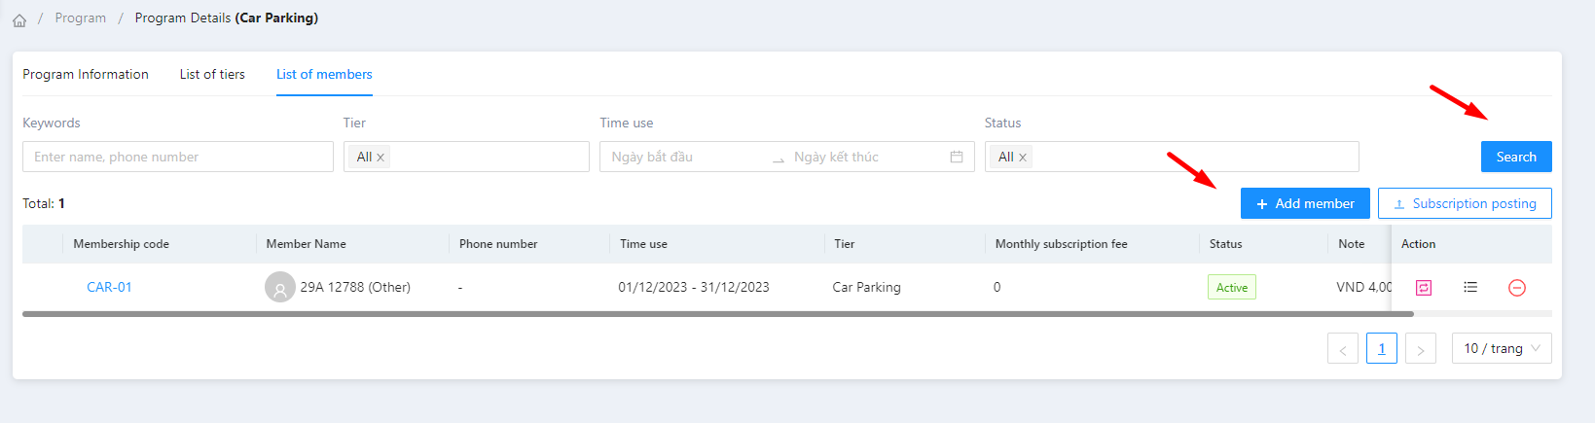1595x423 pixels.
Task: Click the member avatar for 29A 12788
Action: [280, 288]
